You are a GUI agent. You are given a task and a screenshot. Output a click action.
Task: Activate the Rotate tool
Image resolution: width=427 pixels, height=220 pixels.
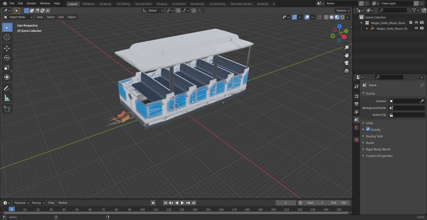7,58
